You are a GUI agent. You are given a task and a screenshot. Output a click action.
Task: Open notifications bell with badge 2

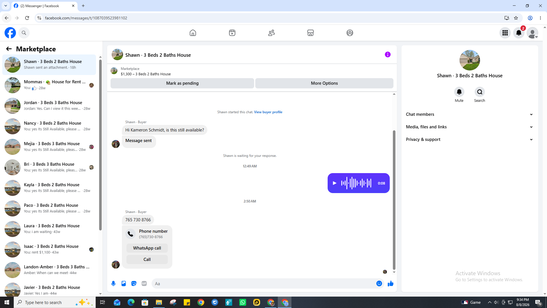(x=519, y=33)
